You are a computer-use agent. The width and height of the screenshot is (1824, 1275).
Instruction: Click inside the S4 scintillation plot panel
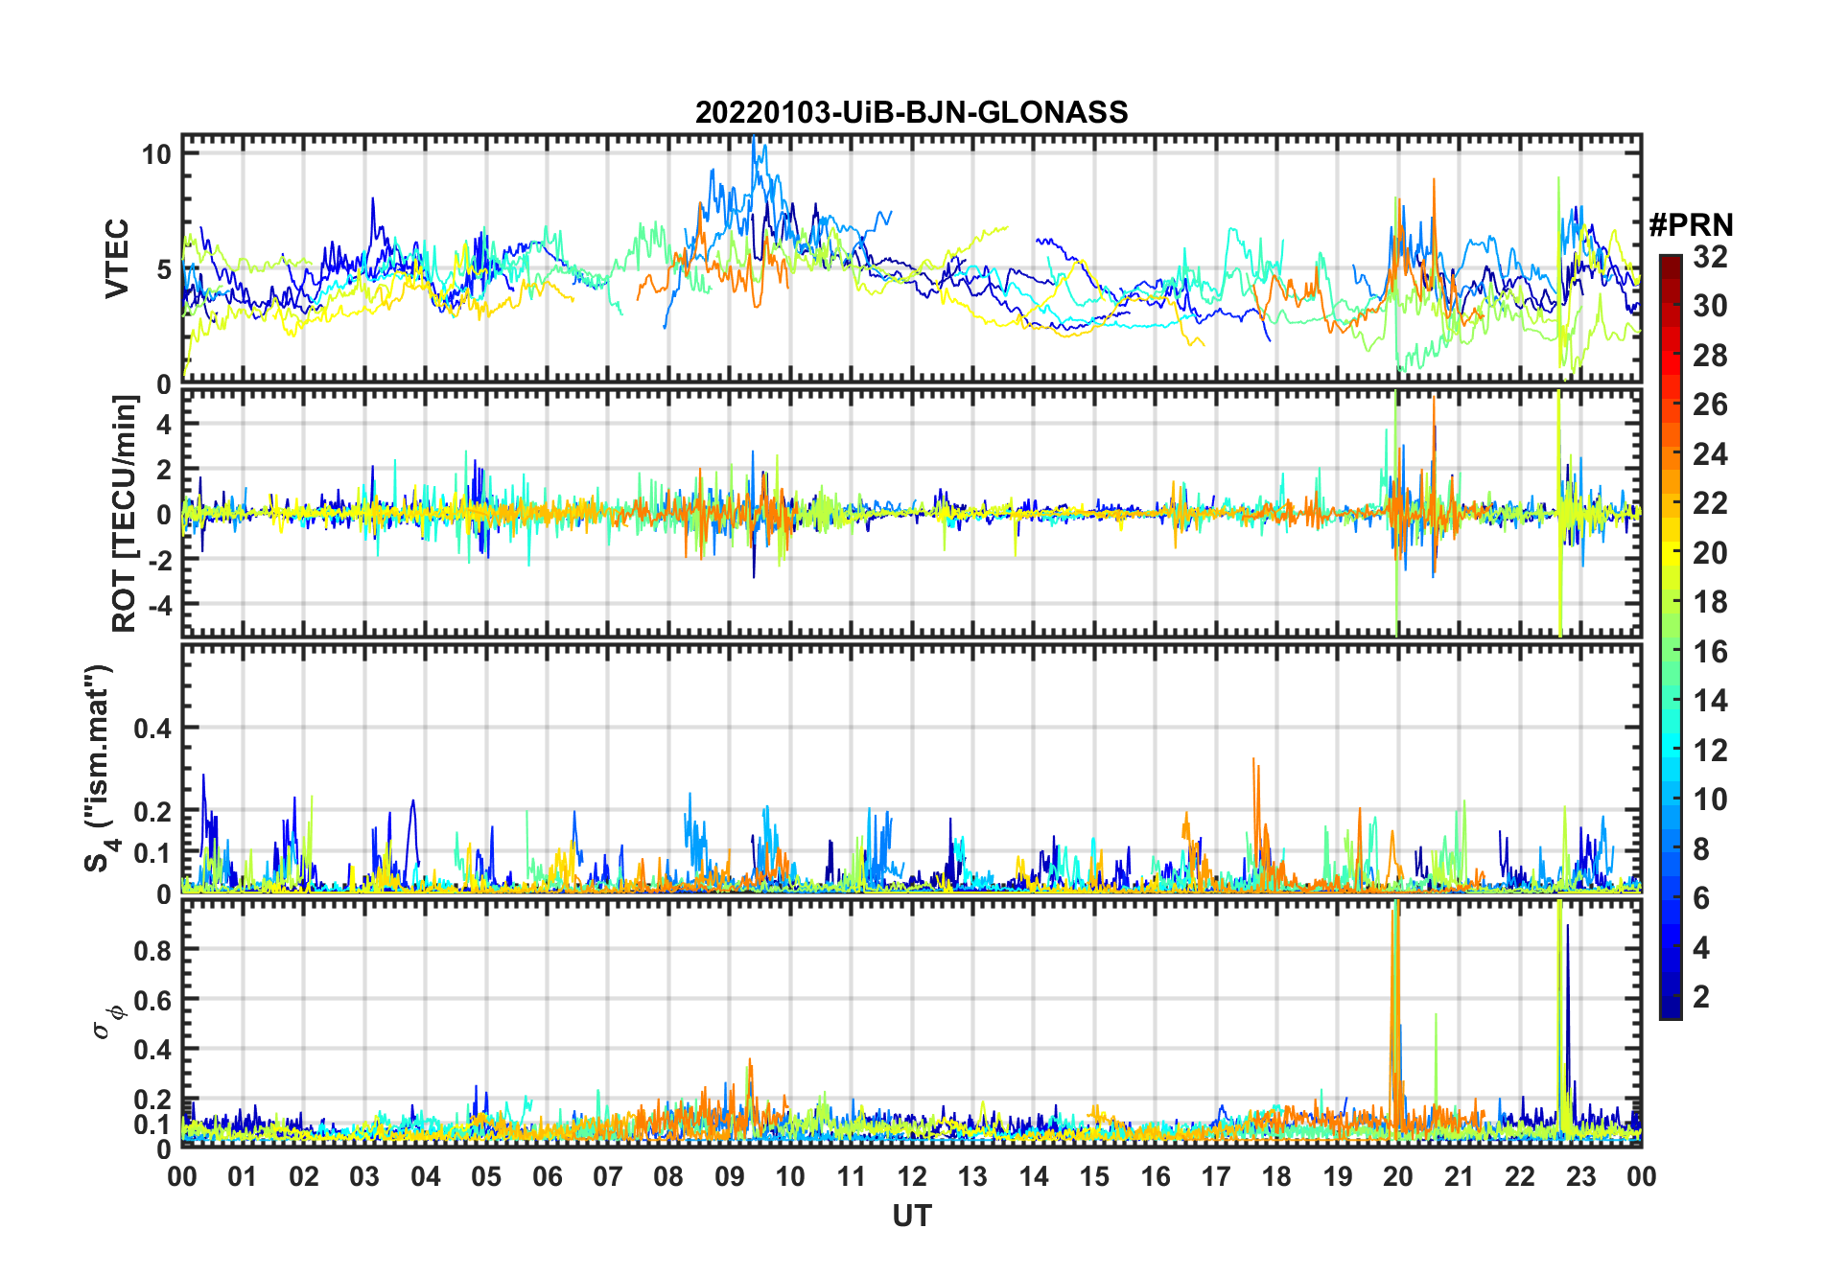pos(911,768)
